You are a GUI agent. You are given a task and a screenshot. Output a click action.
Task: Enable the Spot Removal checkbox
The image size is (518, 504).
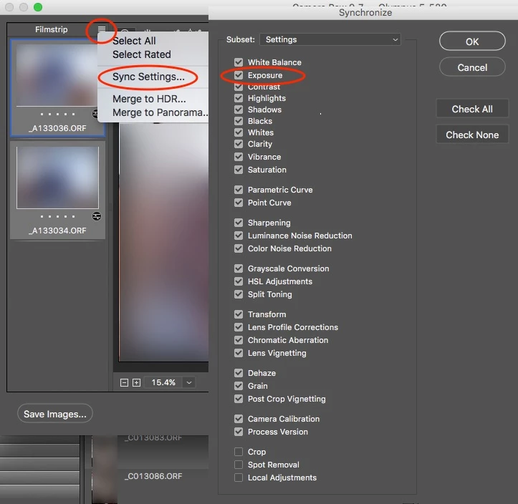pyautogui.click(x=239, y=465)
